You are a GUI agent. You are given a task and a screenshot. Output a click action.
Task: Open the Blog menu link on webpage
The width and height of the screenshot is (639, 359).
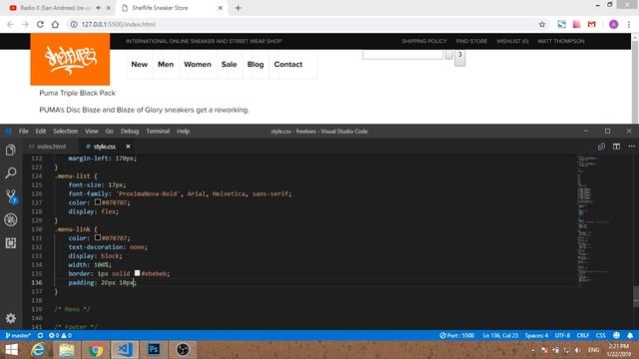coord(256,64)
